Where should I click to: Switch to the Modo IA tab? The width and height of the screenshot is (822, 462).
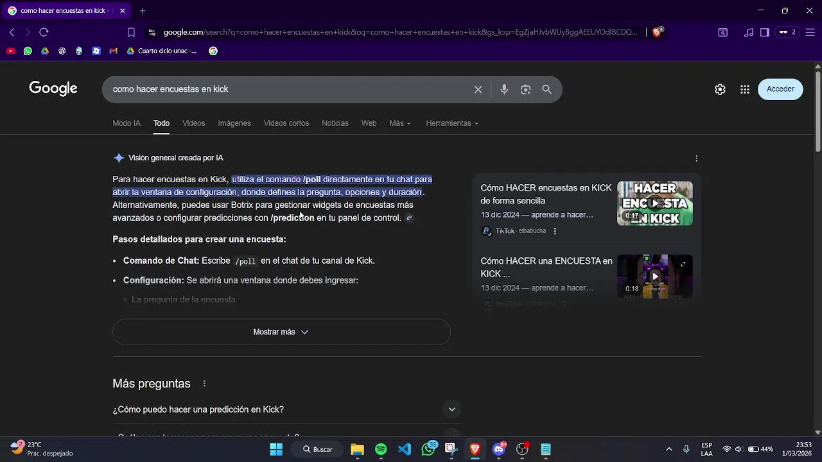[127, 123]
